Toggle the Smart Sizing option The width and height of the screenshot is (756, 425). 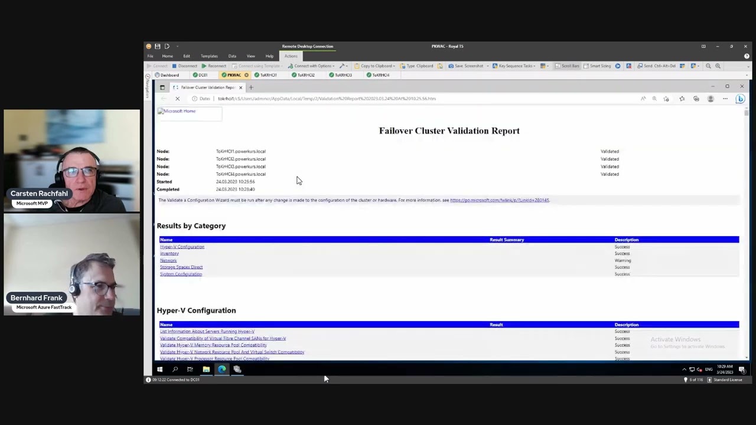click(x=597, y=66)
